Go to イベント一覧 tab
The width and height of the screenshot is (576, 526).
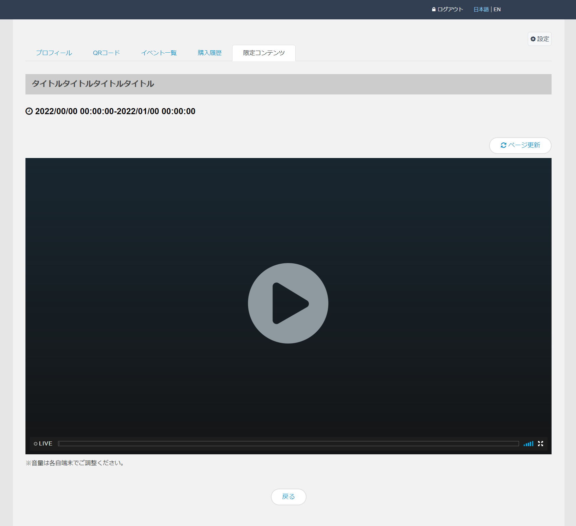159,53
